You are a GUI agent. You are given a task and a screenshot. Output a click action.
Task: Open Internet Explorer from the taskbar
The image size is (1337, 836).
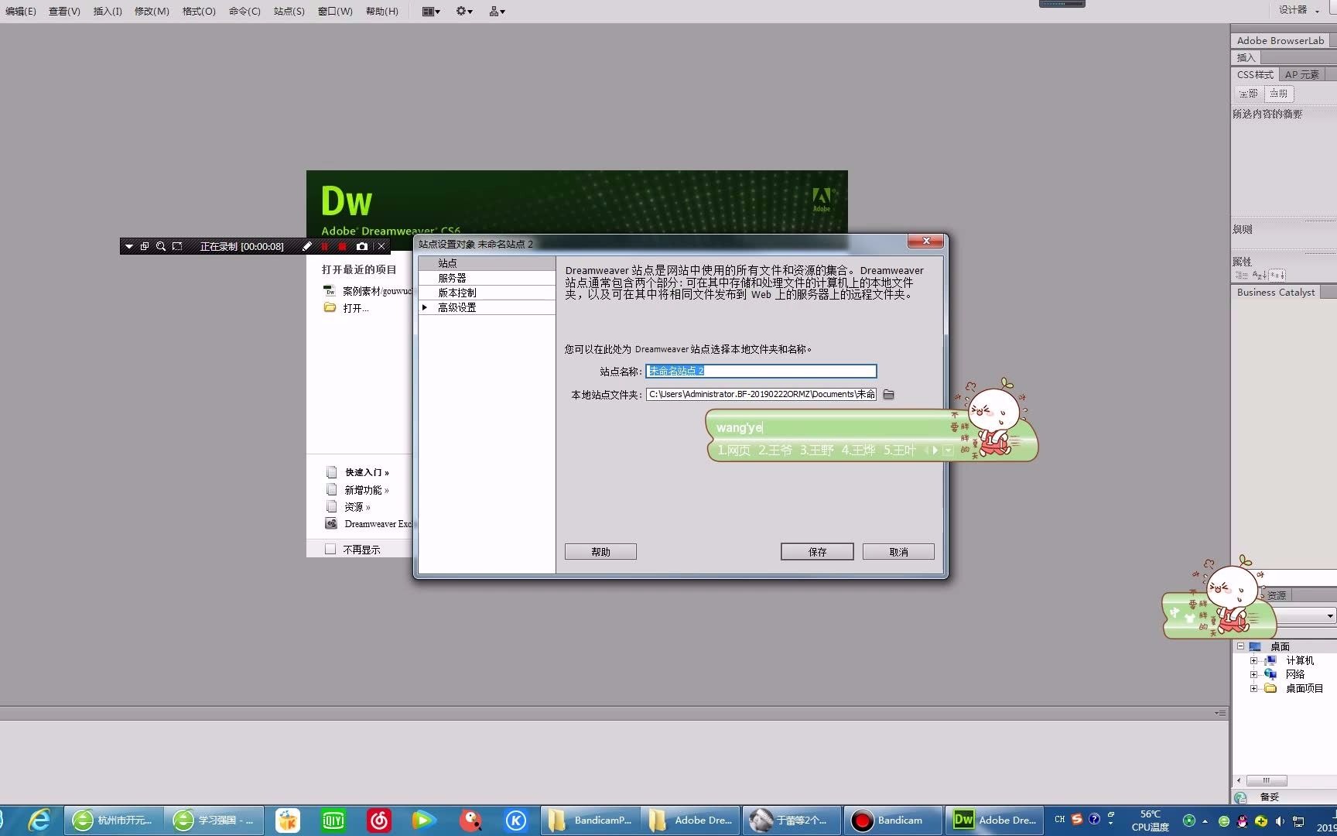click(39, 821)
